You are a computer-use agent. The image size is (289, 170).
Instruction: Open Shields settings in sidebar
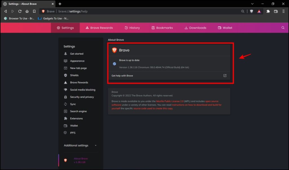tap(74, 75)
